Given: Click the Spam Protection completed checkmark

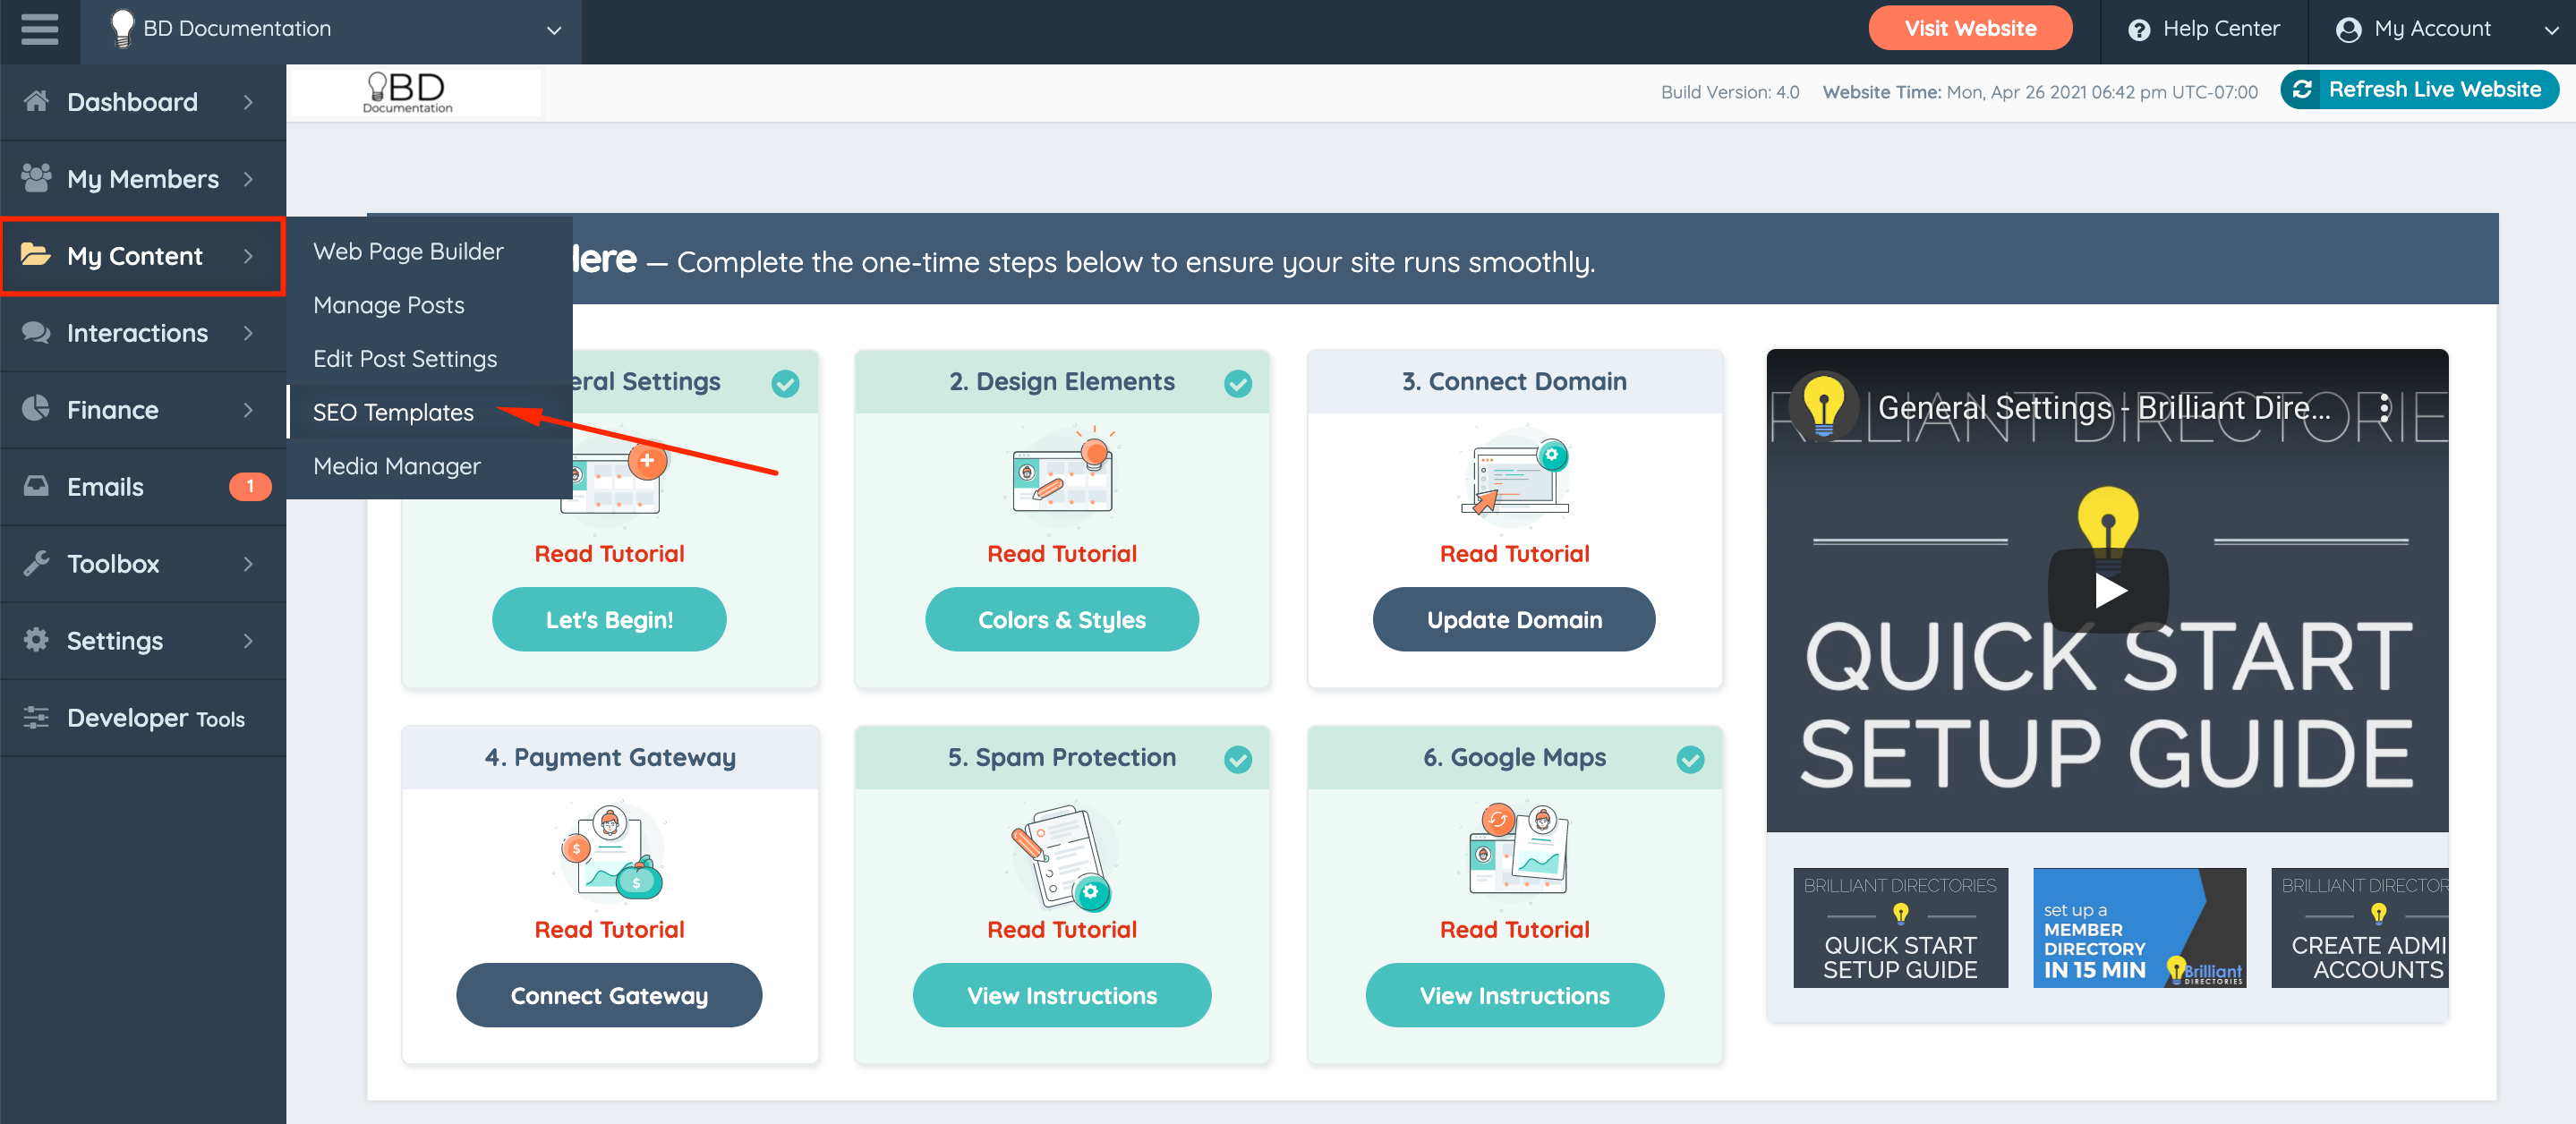Looking at the screenshot, I should click(1237, 759).
